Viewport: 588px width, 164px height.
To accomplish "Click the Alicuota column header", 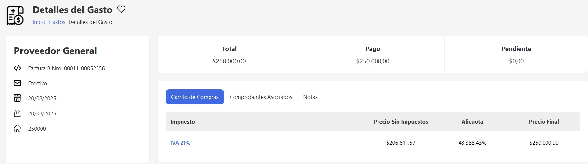I will tap(472, 122).
